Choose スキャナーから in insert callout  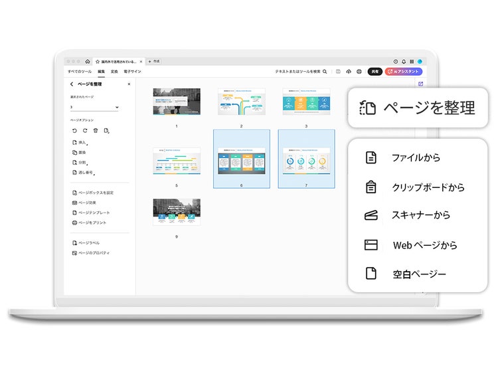(x=421, y=215)
